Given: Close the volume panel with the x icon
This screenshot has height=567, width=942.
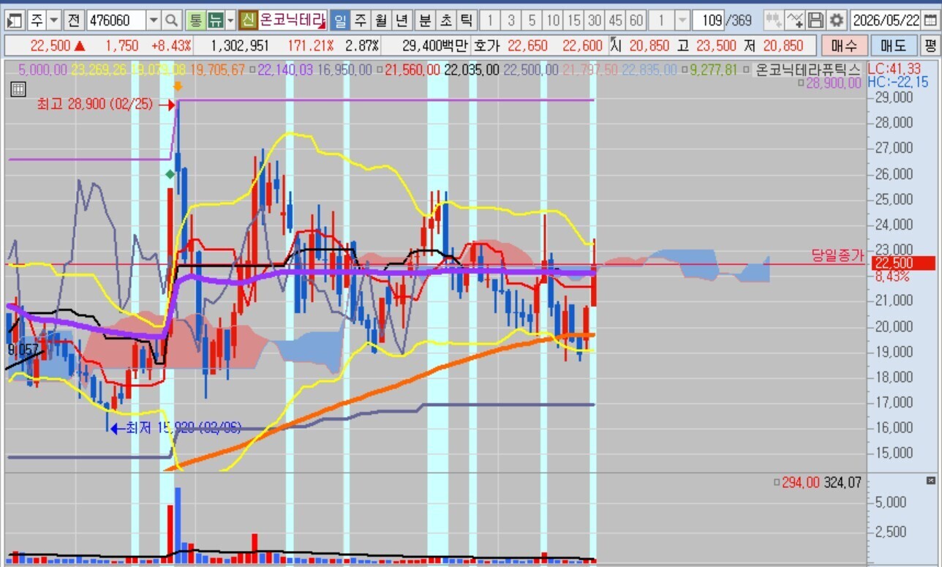Looking at the screenshot, I should coord(931,481).
